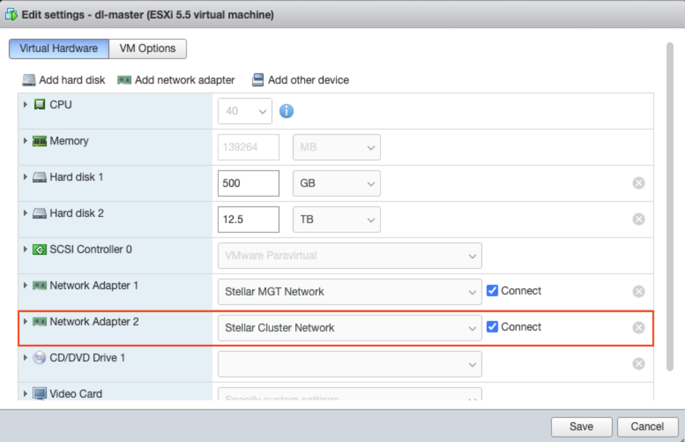Click the Add network adapter icon
The image size is (685, 442).
coord(124,80)
